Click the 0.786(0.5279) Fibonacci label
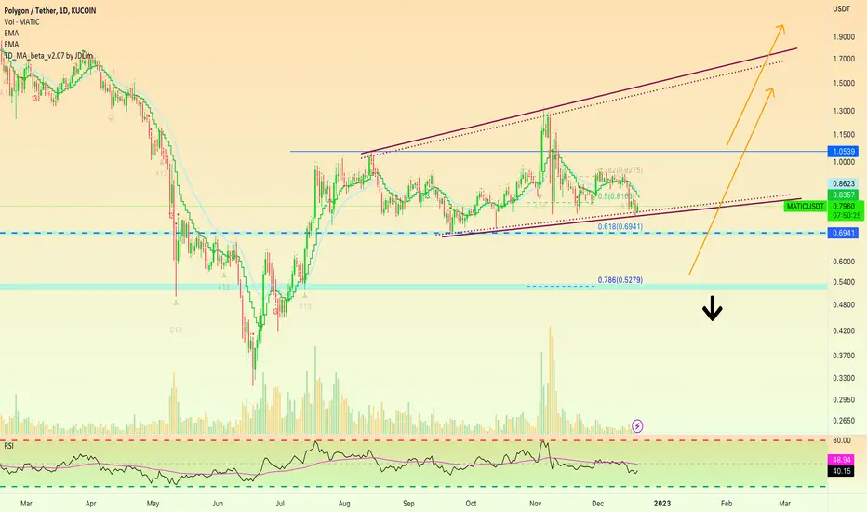 [620, 280]
